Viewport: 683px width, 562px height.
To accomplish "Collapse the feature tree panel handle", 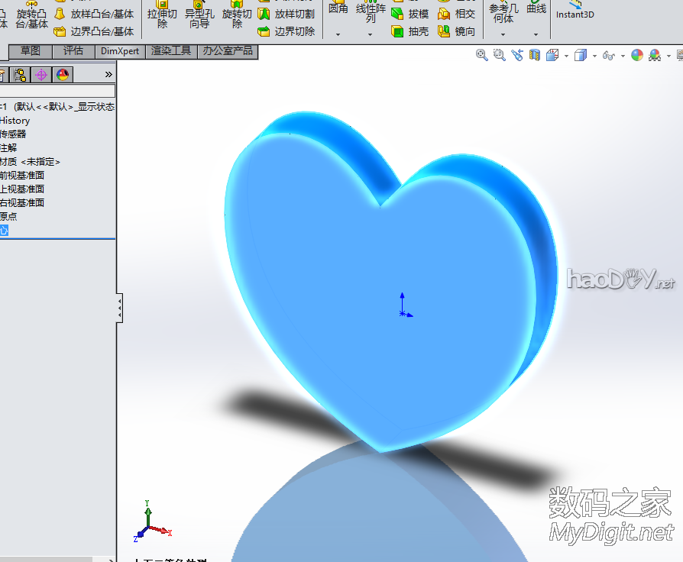I will tap(119, 308).
